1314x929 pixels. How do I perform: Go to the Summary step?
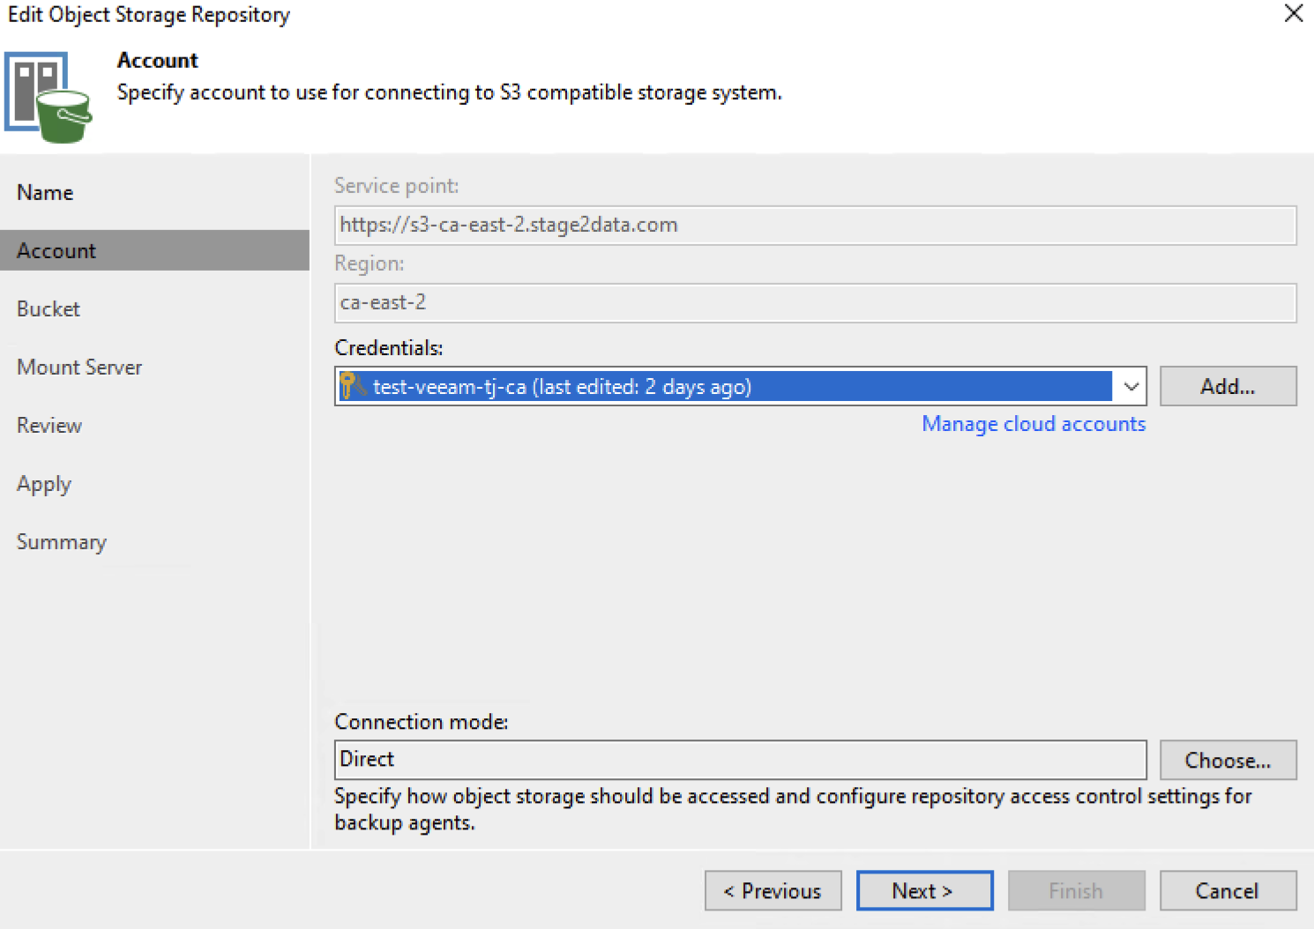[x=62, y=542]
